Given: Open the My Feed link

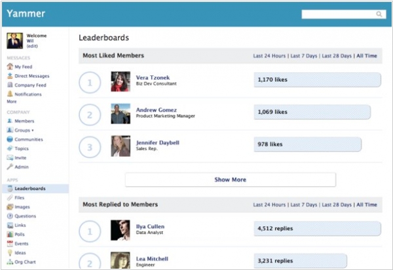Looking at the screenshot, I should point(24,67).
